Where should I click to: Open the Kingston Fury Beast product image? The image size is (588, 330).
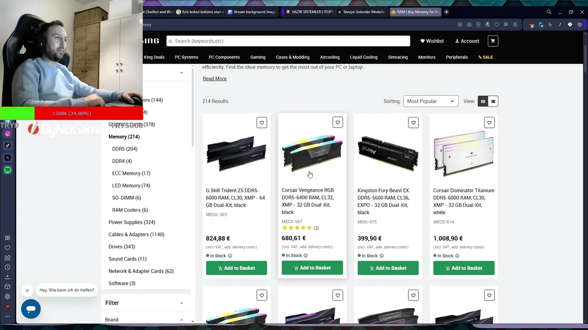click(388, 154)
